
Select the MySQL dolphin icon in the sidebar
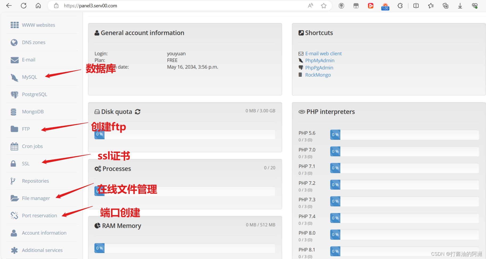(14, 77)
